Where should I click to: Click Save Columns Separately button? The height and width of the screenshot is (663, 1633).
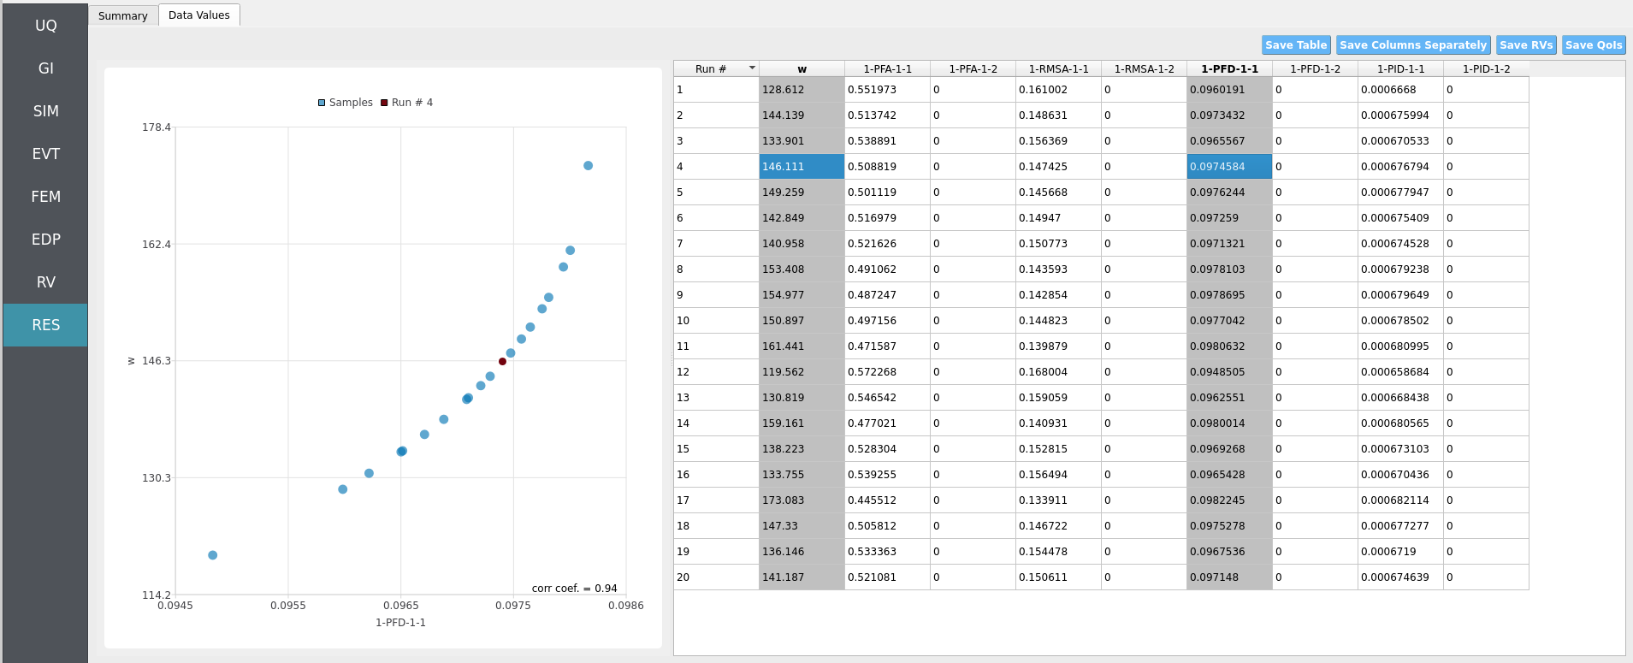pos(1413,45)
